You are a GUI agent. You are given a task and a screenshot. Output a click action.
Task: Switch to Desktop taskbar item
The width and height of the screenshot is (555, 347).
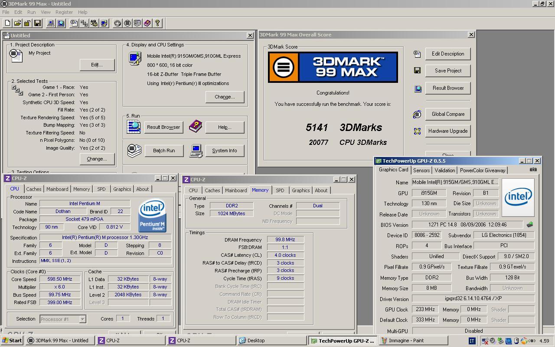coord(272,340)
